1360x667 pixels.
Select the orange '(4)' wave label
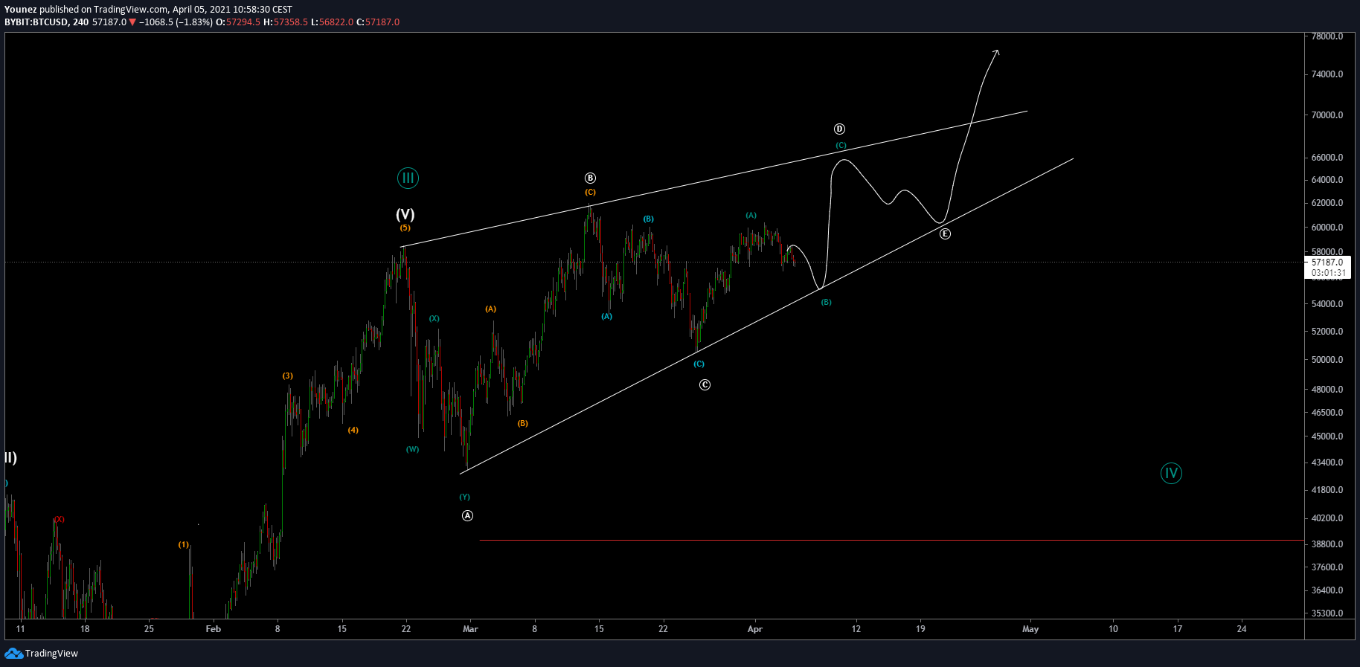point(353,430)
